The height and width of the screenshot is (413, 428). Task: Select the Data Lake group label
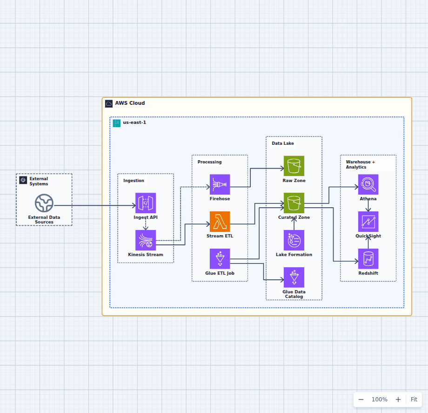pos(283,143)
